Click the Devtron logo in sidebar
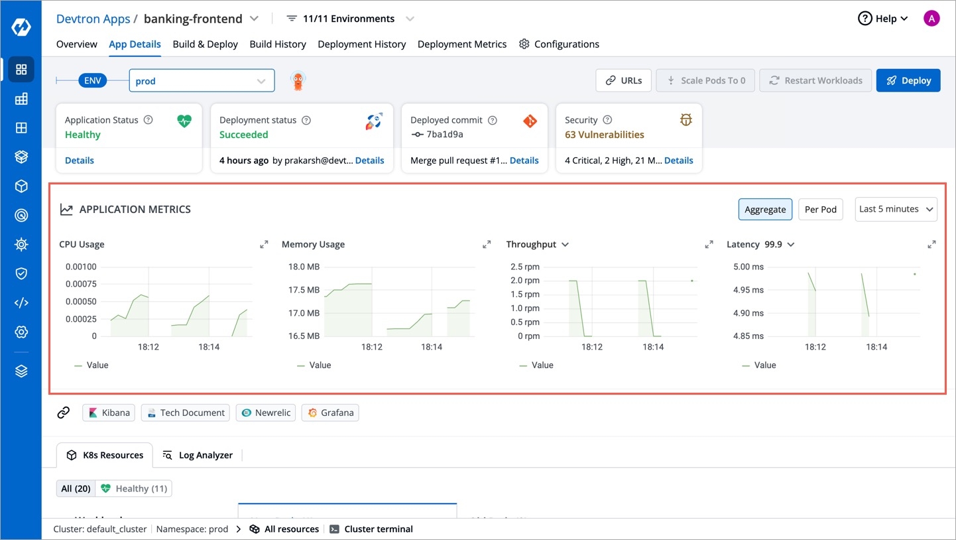Image resolution: width=956 pixels, height=540 pixels. pyautogui.click(x=21, y=27)
